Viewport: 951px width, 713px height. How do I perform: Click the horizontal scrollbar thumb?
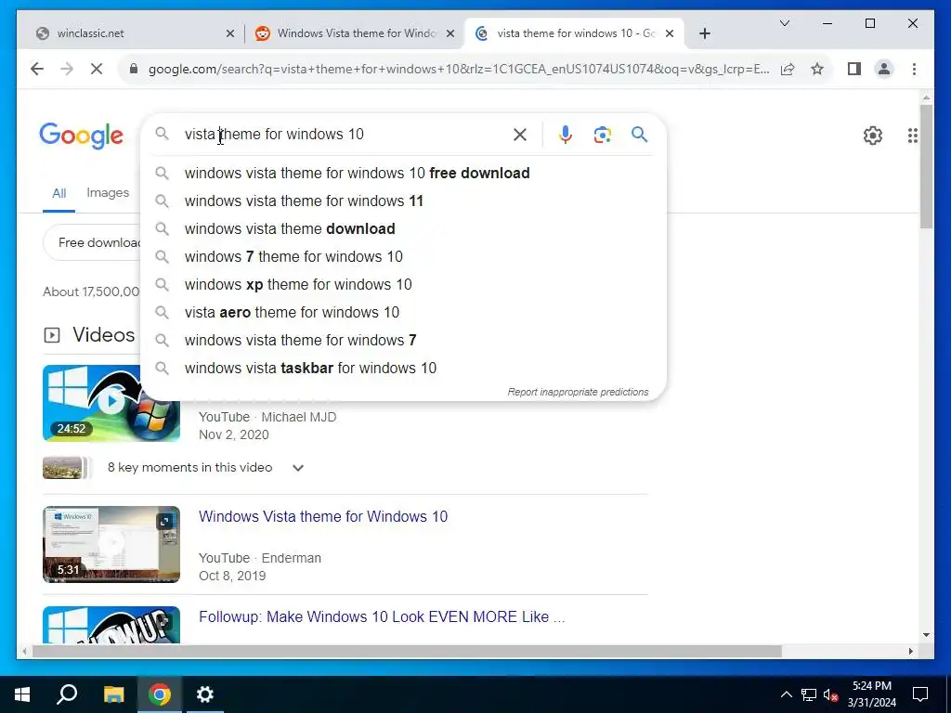click(407, 651)
